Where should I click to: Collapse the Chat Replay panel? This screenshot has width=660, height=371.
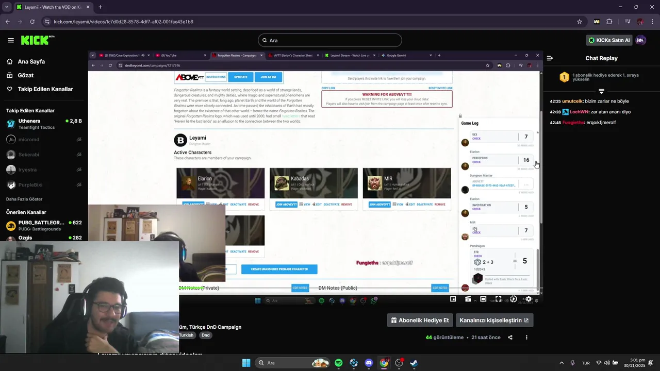(x=550, y=58)
